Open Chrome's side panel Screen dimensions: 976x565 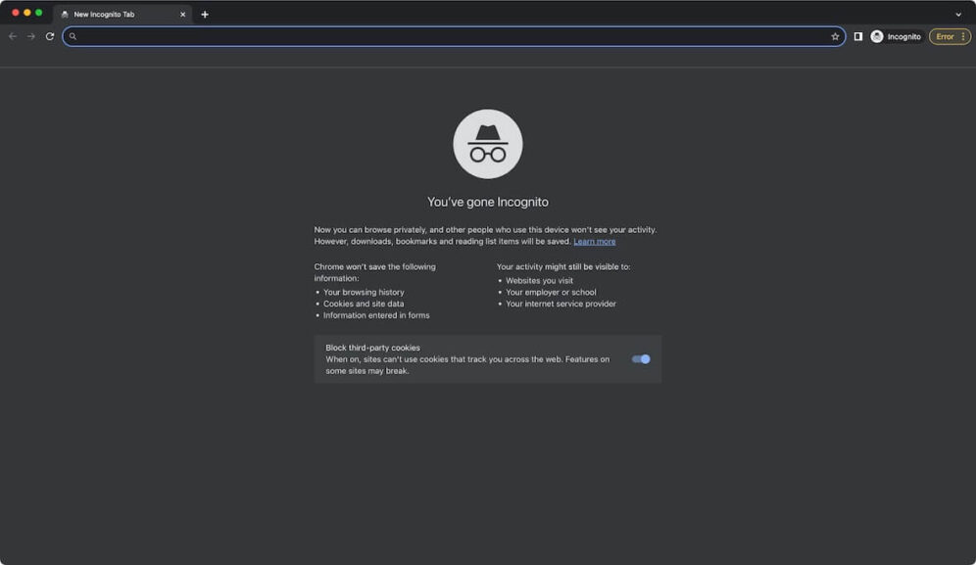tap(857, 35)
